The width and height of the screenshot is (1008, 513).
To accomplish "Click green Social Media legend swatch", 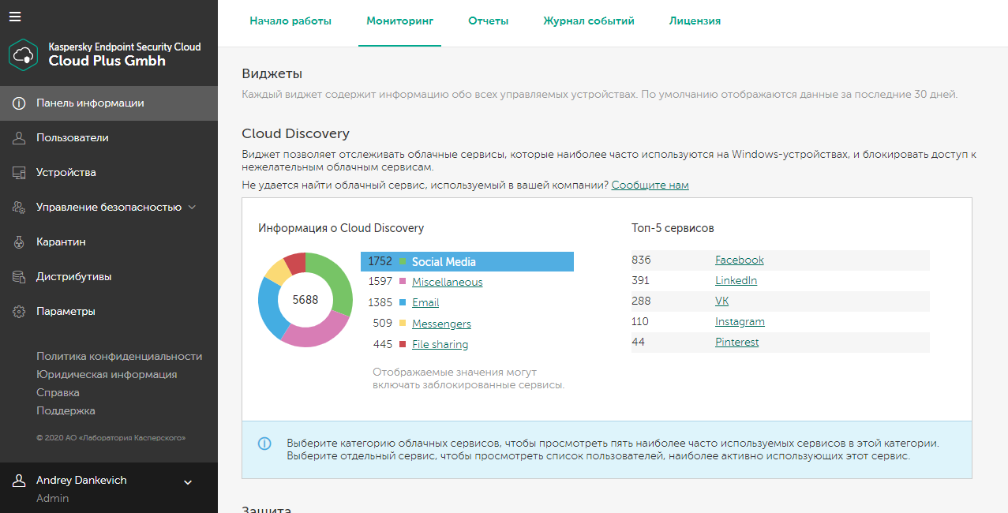I will point(403,262).
